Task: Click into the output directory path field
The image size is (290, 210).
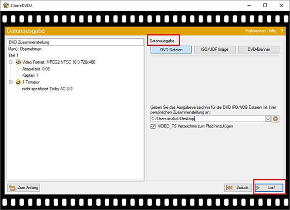Action: tap(208, 119)
